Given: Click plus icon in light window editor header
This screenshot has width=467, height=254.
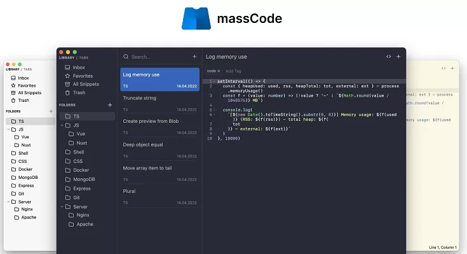Looking at the screenshot, I should pos(452,68).
